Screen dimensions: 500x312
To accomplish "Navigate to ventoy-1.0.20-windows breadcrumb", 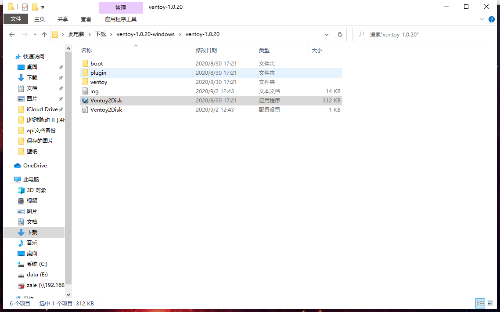I will click(145, 34).
